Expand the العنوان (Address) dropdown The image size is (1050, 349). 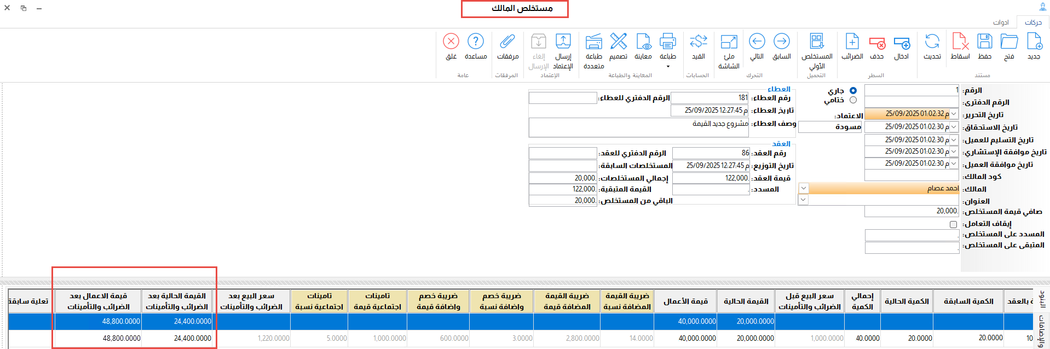point(803,200)
